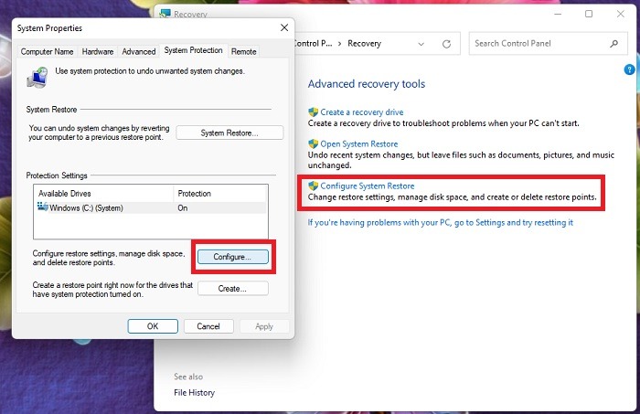
Task: Switch to the Hardware tab
Action: point(98,52)
